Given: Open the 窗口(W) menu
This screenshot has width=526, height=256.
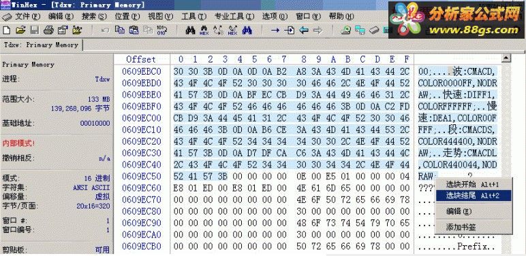Looking at the screenshot, I should [308, 16].
